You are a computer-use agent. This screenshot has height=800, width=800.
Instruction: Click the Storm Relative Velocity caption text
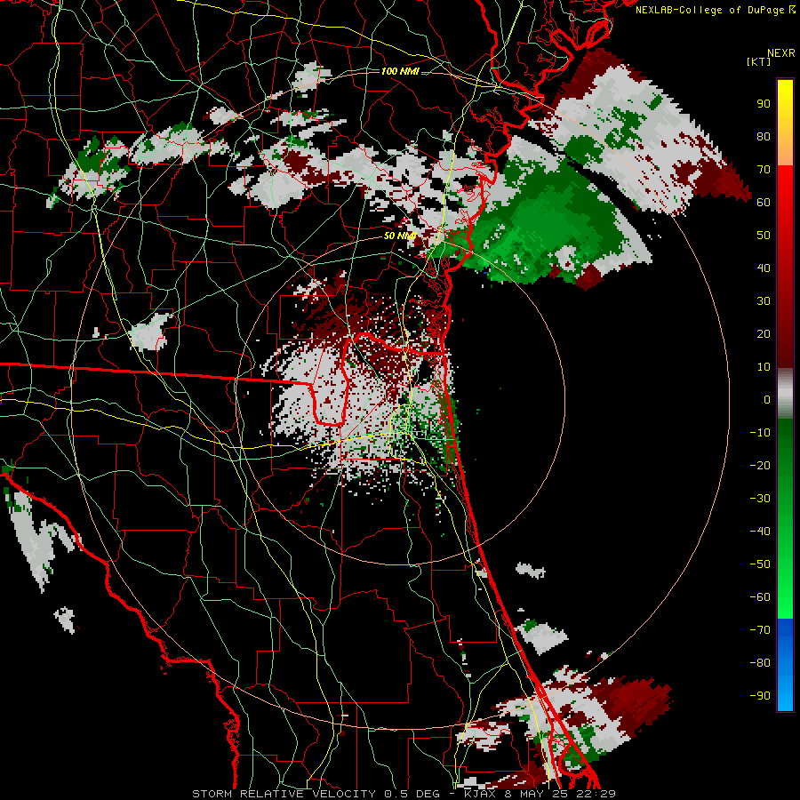coord(404,794)
